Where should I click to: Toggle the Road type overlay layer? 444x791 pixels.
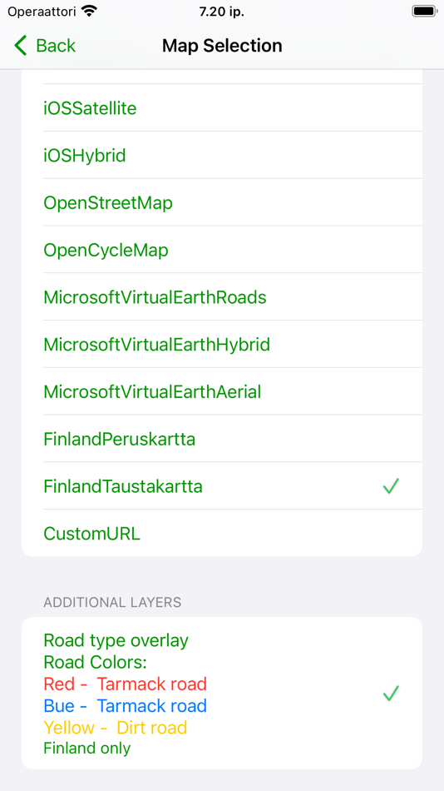click(222, 693)
